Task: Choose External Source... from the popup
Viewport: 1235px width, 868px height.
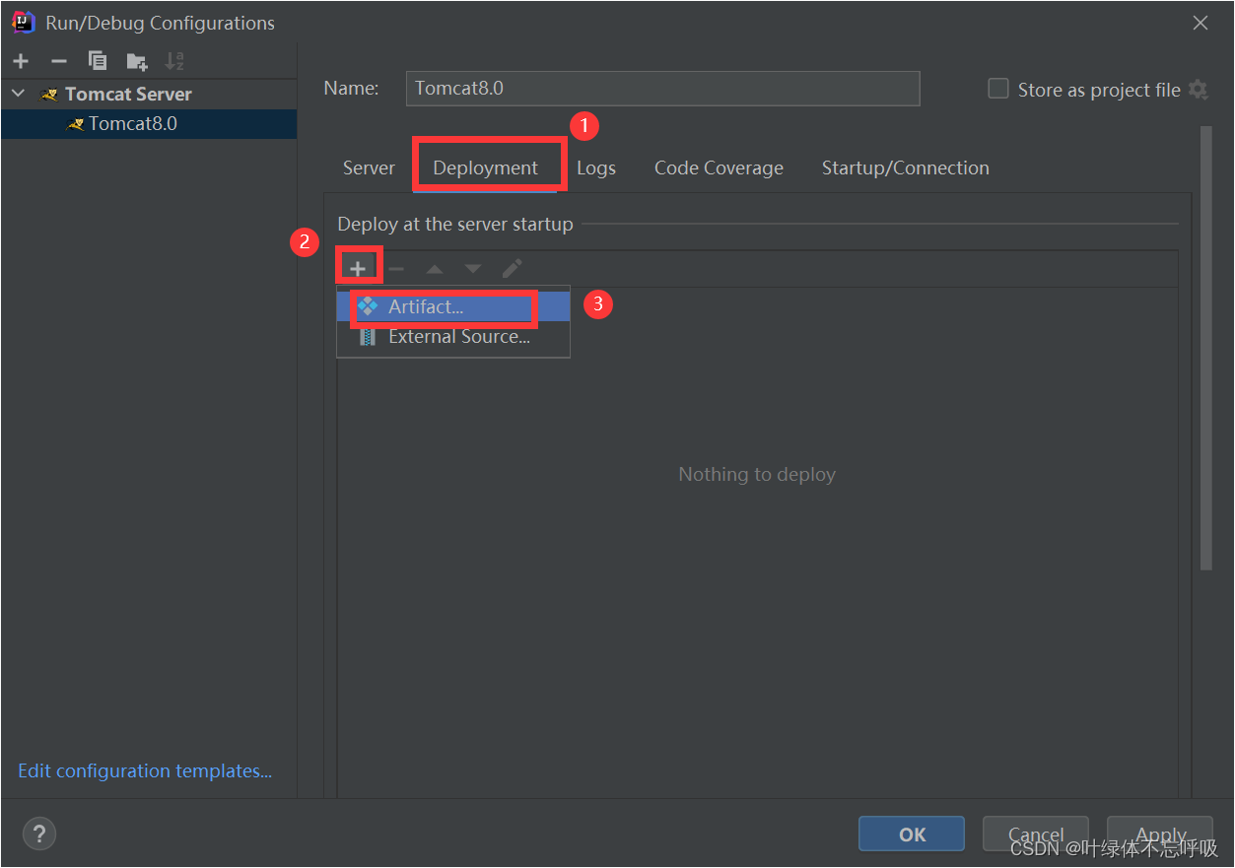Action: point(453,337)
